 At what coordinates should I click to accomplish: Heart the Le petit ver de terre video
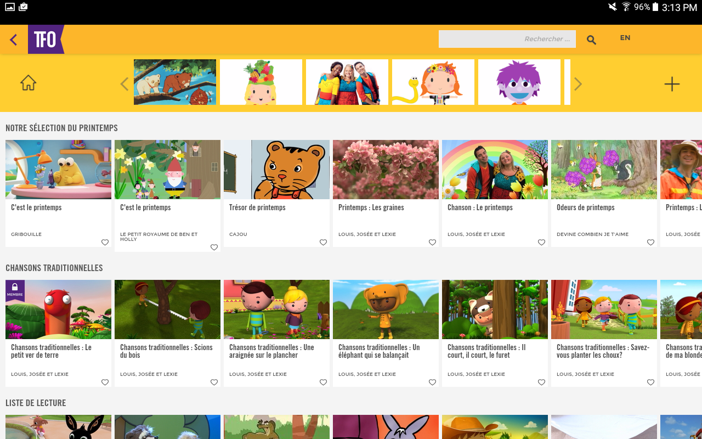coord(105,382)
